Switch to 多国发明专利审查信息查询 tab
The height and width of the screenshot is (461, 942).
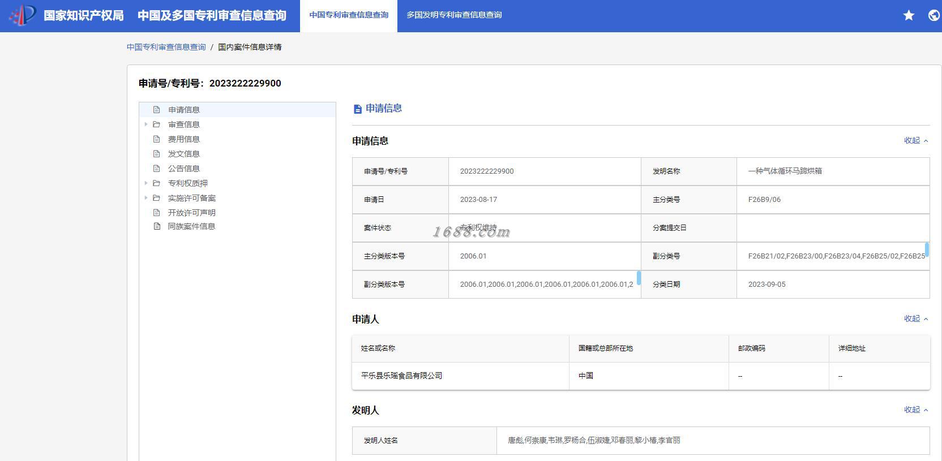click(x=454, y=16)
